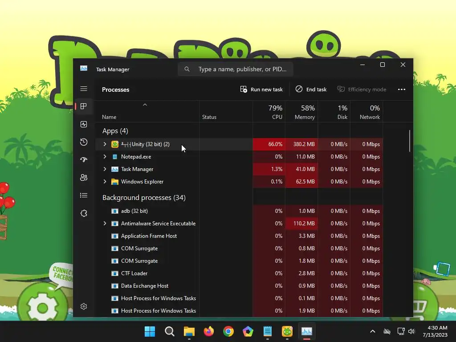This screenshot has height=342, width=456.
Task: Click the 66.0% CPU cell for Unity
Action: pyautogui.click(x=269, y=144)
